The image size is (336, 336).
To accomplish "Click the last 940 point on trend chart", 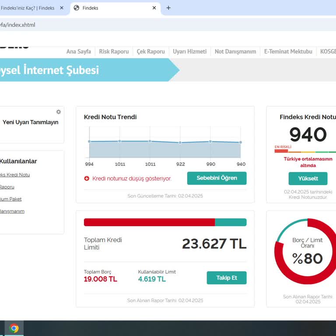I will click(x=240, y=142).
